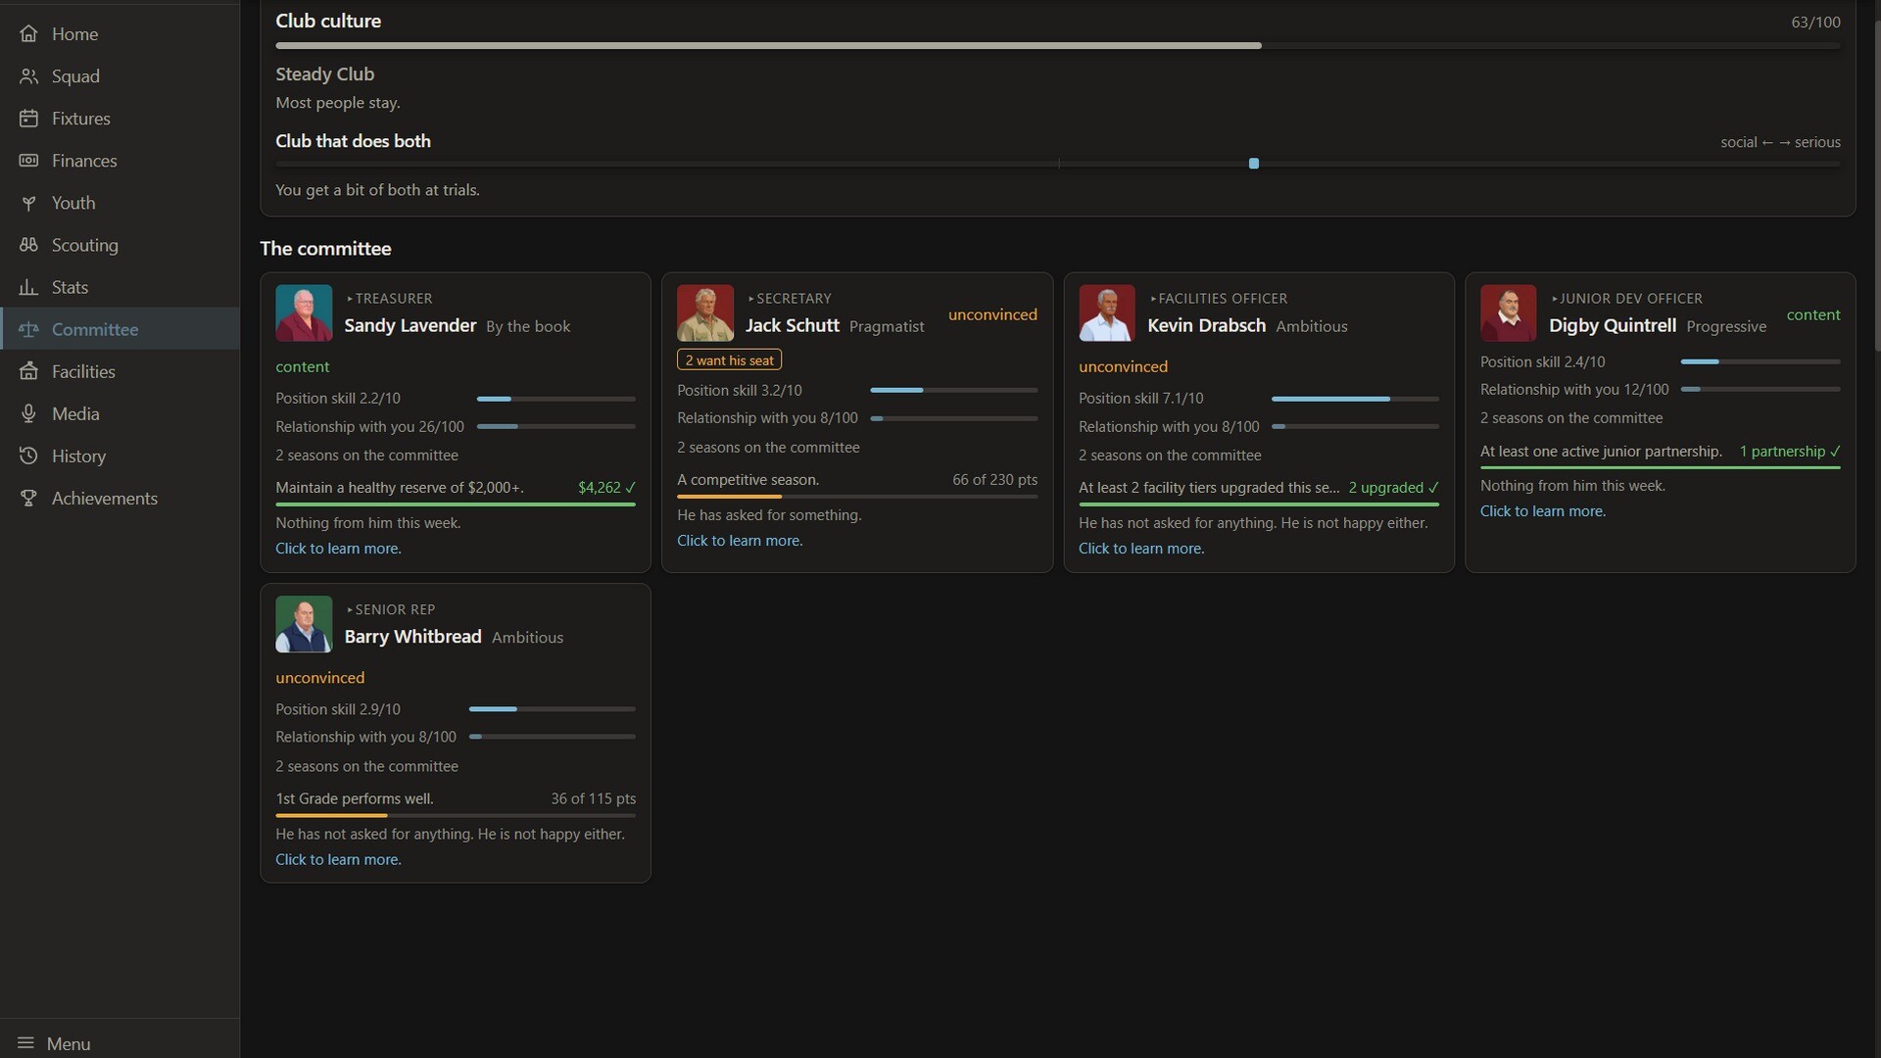Click the '2 upgraded' goal status

(1394, 488)
